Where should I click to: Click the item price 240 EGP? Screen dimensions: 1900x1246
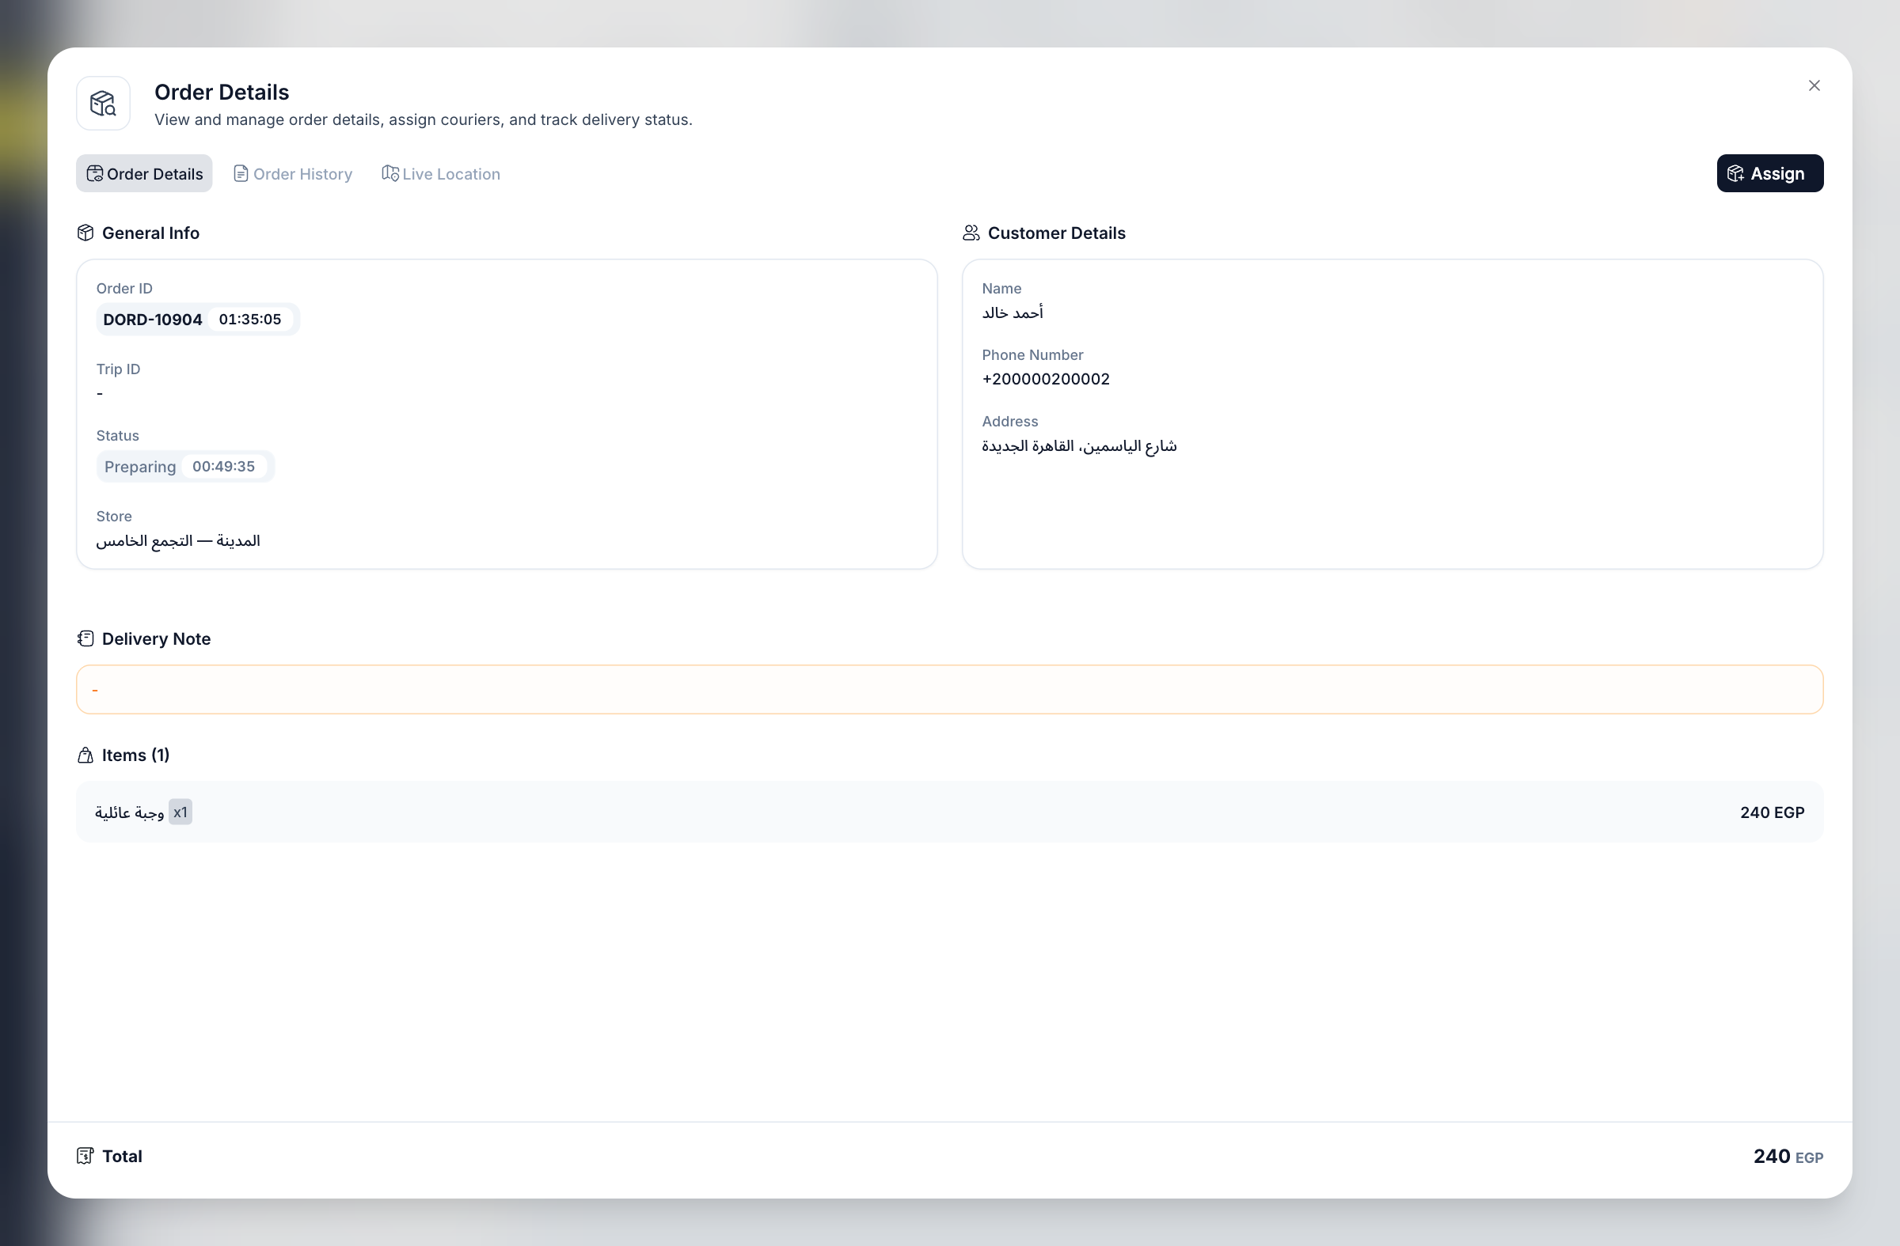[1772, 812]
